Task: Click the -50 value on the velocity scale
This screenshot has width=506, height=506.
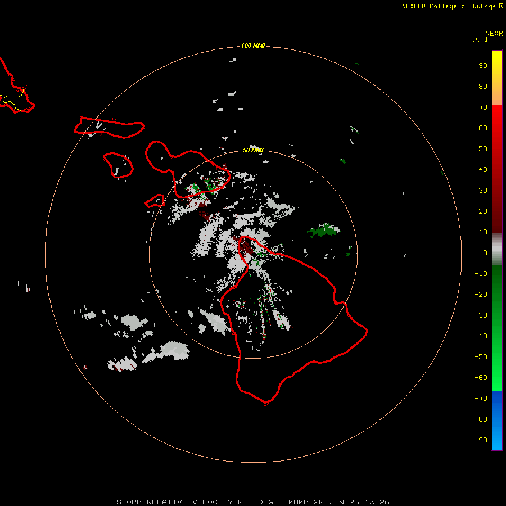Action: tap(481, 357)
